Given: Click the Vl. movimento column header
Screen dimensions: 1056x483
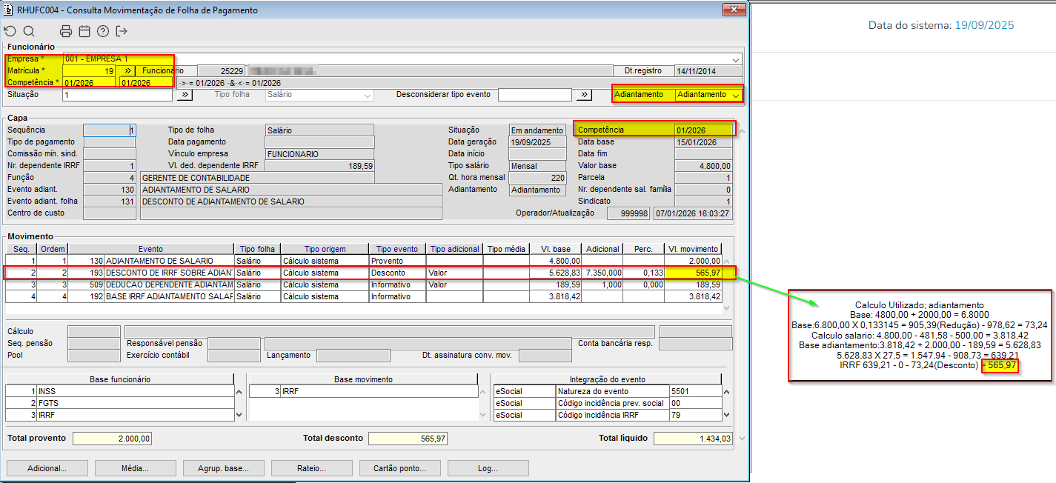Looking at the screenshot, I should tap(692, 249).
